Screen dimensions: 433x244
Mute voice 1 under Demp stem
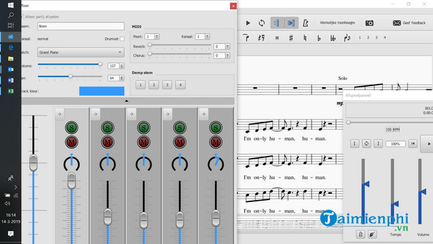tap(141, 85)
